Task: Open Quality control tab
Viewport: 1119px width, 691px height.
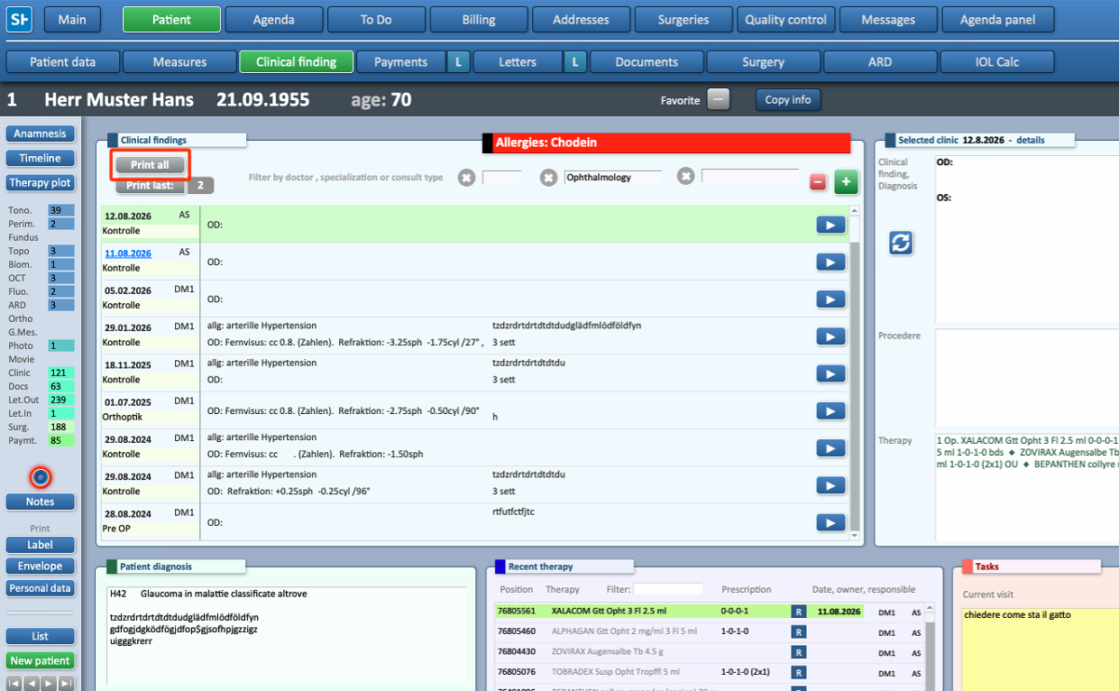Action: click(786, 19)
